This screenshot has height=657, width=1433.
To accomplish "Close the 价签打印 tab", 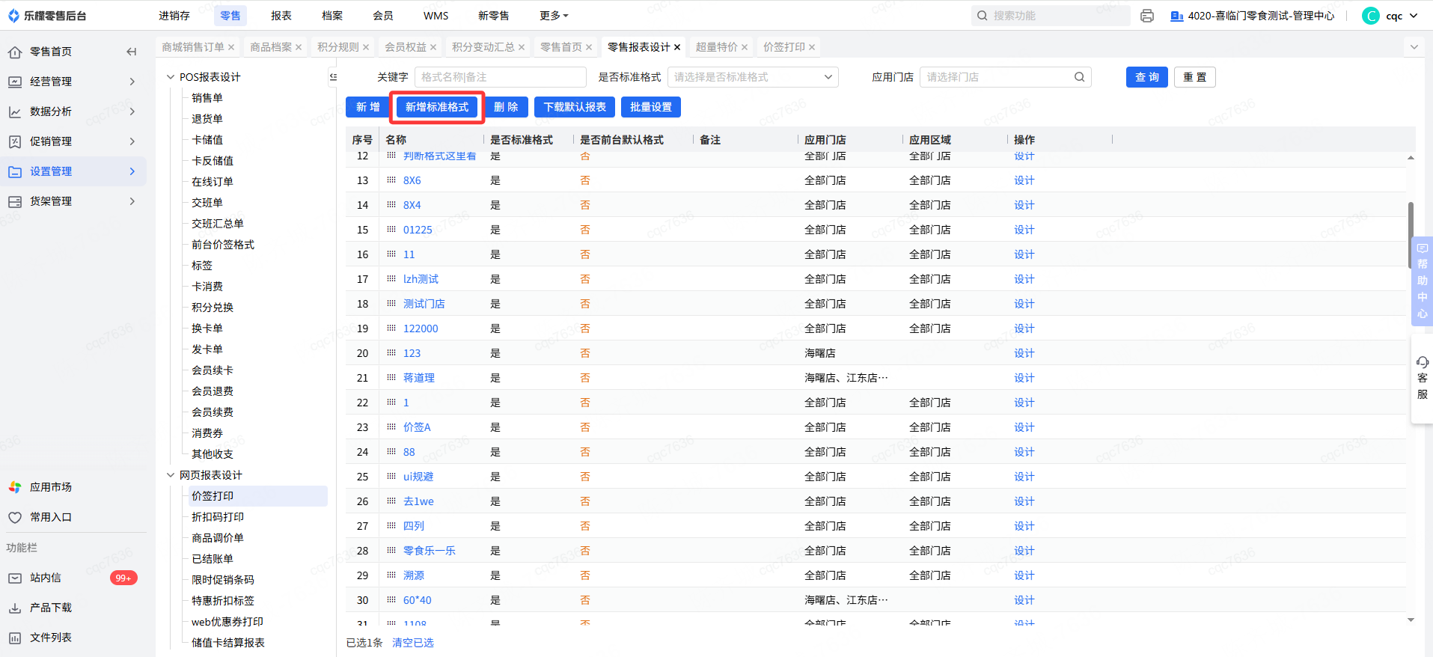I will click(x=812, y=47).
